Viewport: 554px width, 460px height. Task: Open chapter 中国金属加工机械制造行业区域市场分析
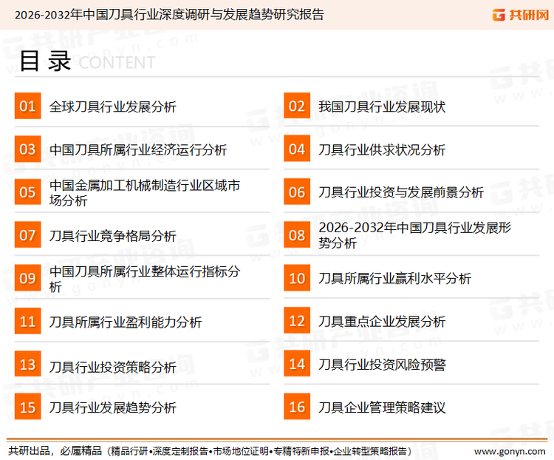pyautogui.click(x=145, y=193)
